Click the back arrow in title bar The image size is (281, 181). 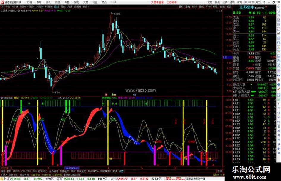point(265,2)
